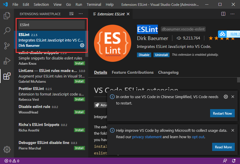Switch to the Changelog tab
The width and height of the screenshot is (240, 164).
click(168, 72)
